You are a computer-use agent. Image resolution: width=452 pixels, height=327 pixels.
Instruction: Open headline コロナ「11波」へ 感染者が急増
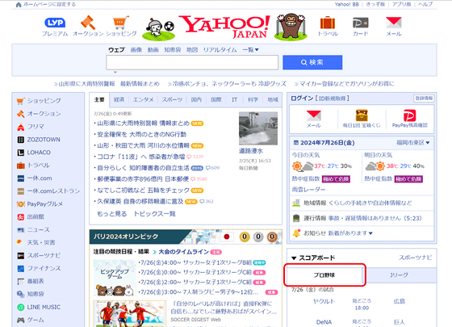tap(141, 157)
